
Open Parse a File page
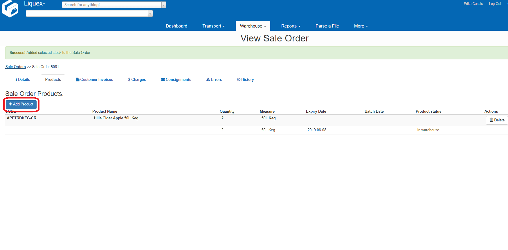(x=327, y=26)
